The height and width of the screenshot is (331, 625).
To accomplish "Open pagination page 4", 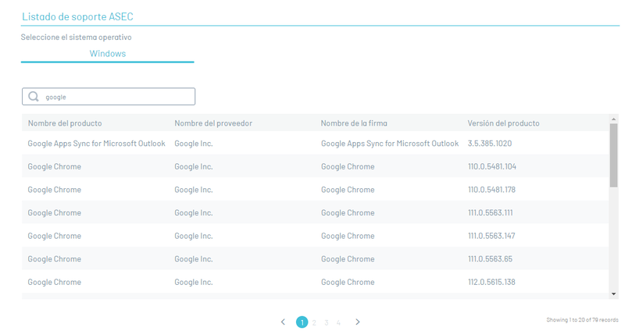I will pyautogui.click(x=338, y=322).
